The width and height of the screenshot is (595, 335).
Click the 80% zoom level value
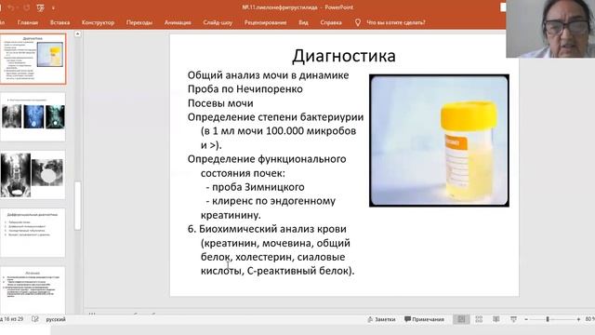[x=589, y=319]
